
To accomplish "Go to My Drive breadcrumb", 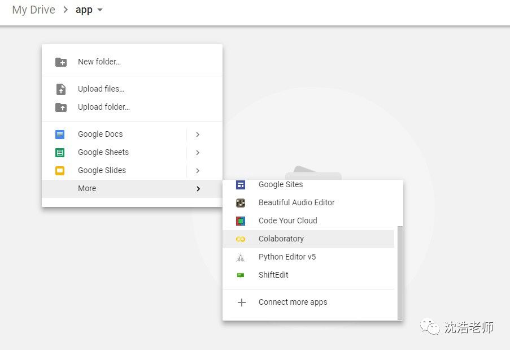I will click(33, 10).
